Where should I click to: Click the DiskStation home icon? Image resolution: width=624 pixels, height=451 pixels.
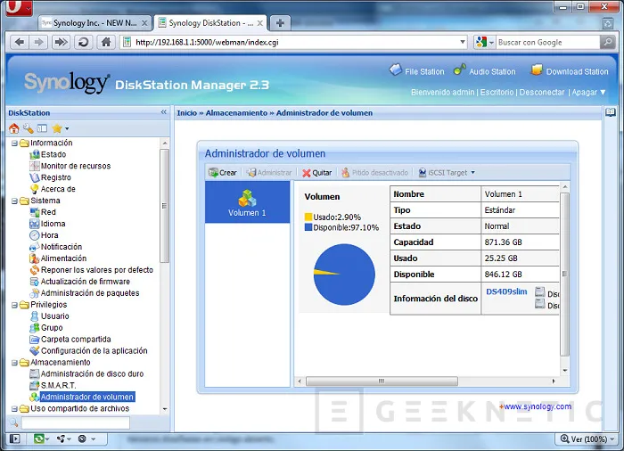click(14, 128)
